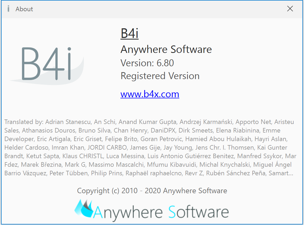
Task: Click the copyright 2010 - 2020 line
Action: (x=152, y=191)
